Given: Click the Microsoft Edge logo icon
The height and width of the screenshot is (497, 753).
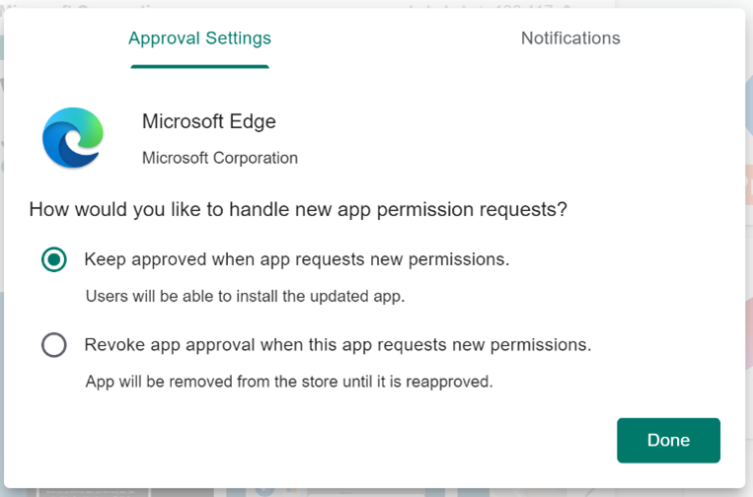Looking at the screenshot, I should pyautogui.click(x=73, y=138).
